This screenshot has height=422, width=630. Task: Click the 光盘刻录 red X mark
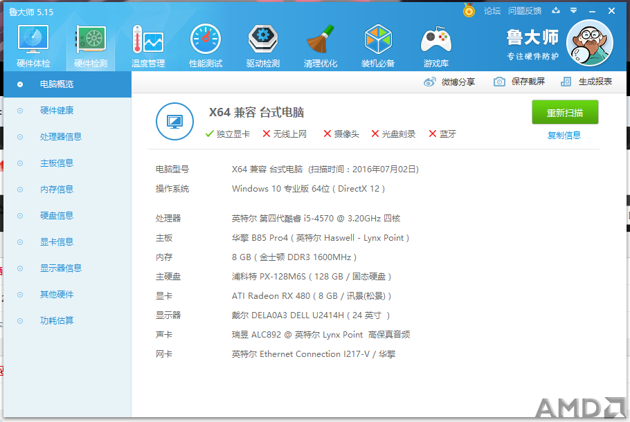[x=375, y=134]
